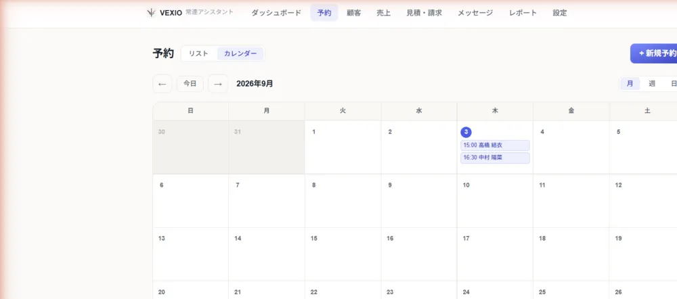Open the 売上 page
Screen dimensions: 677x299
tap(383, 13)
